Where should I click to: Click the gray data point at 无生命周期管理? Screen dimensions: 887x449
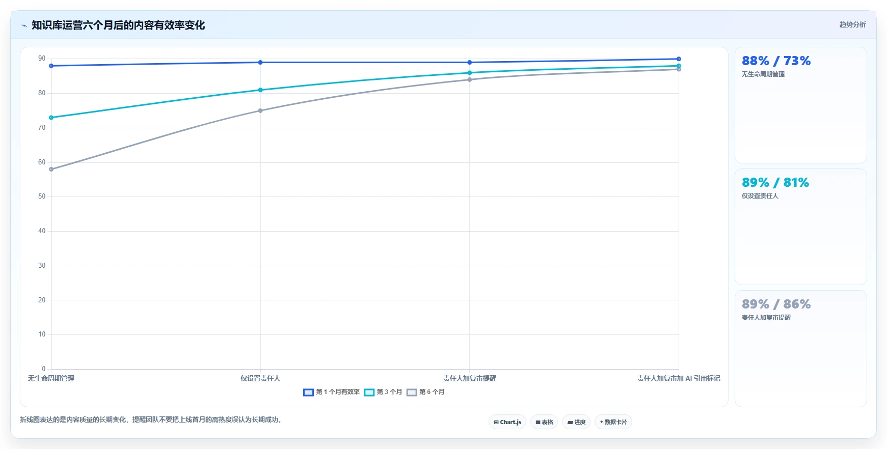point(51,169)
